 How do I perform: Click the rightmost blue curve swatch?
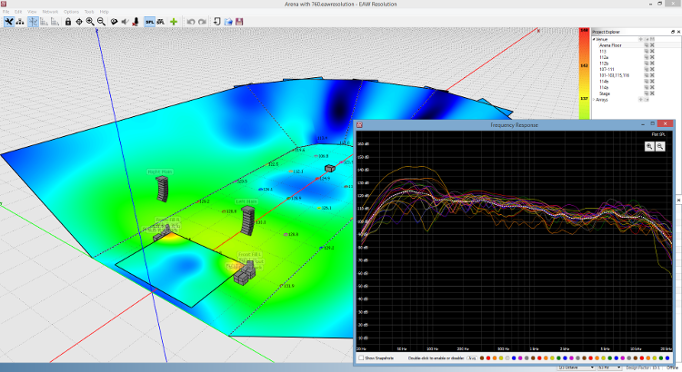(667, 358)
